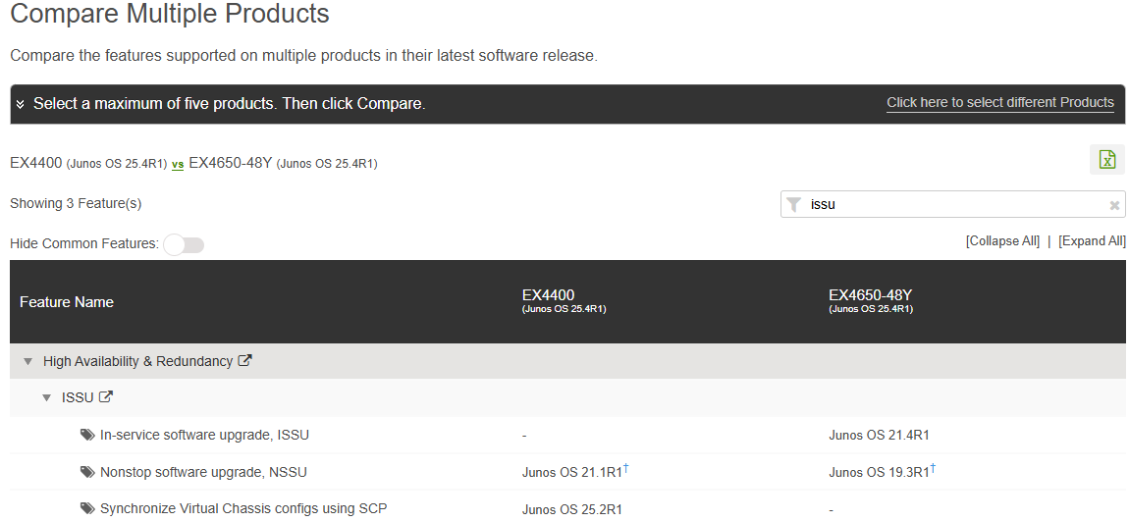Click the filter funnel icon
Image resolution: width=1129 pixels, height=522 pixels.
794,204
